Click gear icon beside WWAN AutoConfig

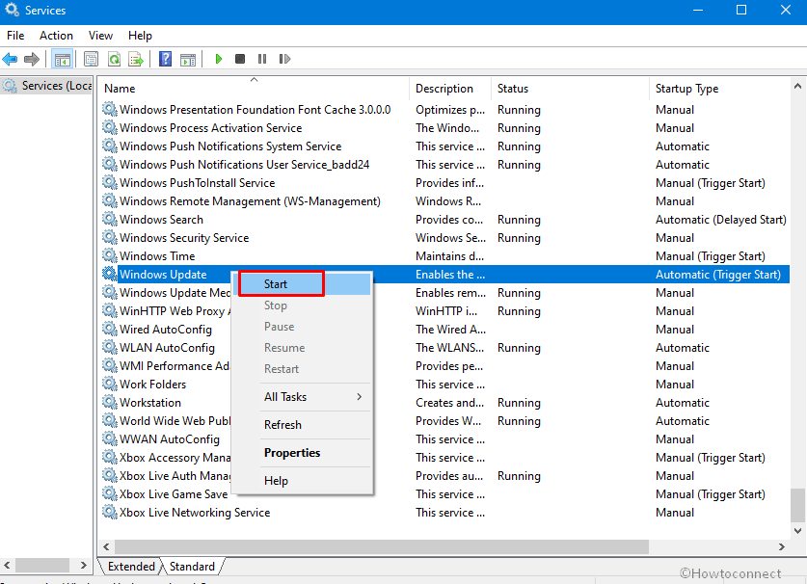[109, 438]
